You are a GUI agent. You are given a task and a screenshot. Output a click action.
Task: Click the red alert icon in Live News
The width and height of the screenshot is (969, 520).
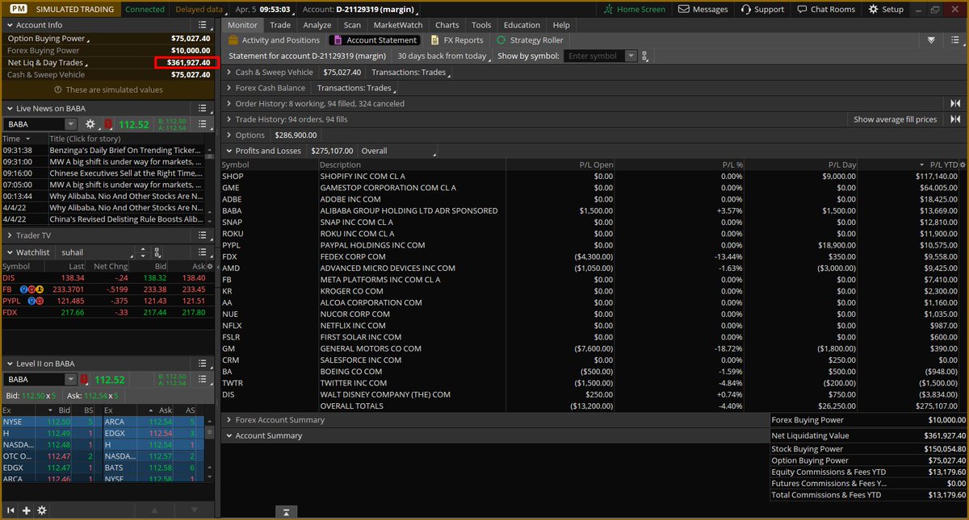107,124
